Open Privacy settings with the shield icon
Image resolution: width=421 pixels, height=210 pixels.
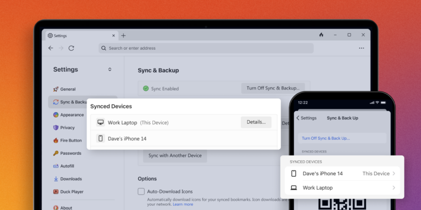pyautogui.click(x=56, y=128)
